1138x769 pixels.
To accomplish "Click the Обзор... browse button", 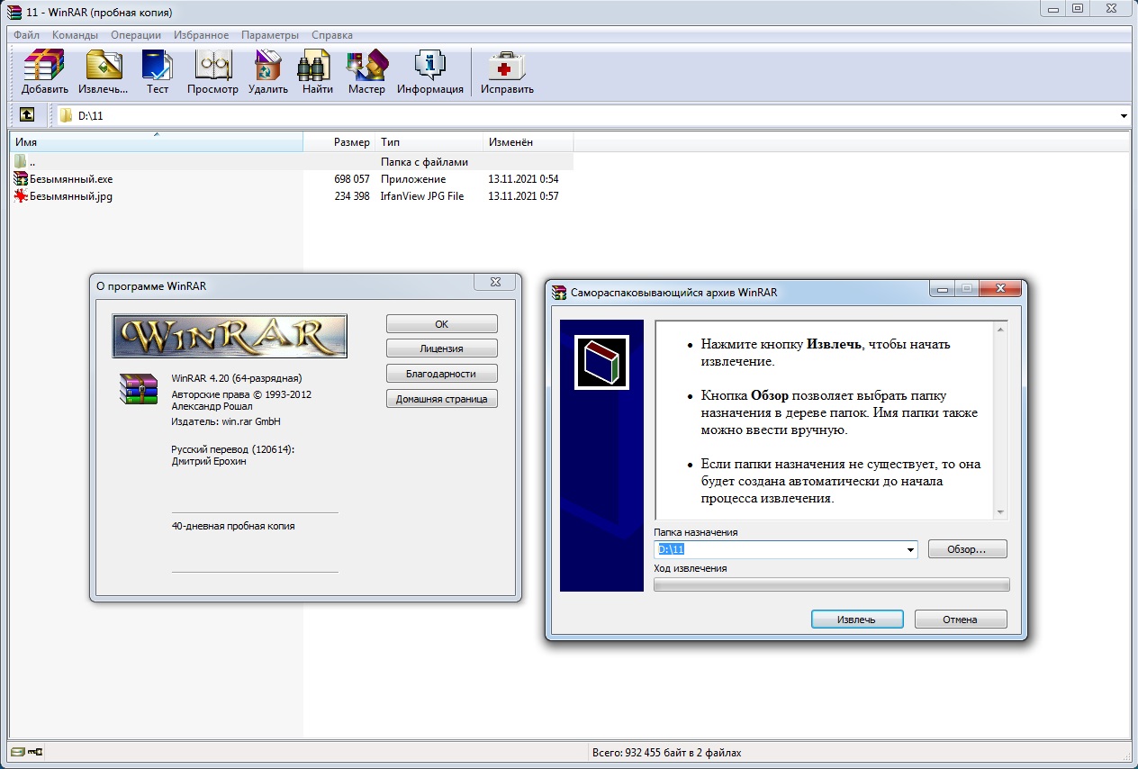I will 967,549.
